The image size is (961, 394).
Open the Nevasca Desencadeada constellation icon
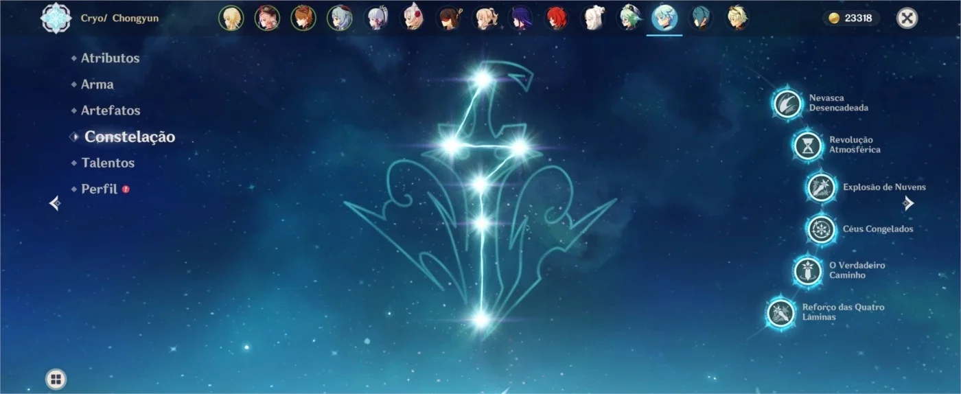click(787, 104)
